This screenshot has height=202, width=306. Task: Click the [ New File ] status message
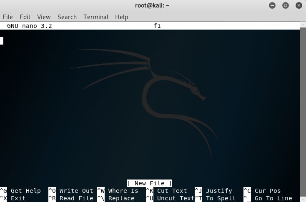(x=150, y=183)
